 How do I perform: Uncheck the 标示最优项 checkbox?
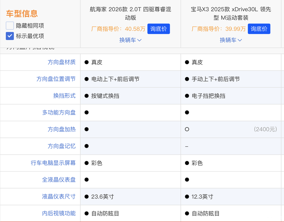pos(10,36)
